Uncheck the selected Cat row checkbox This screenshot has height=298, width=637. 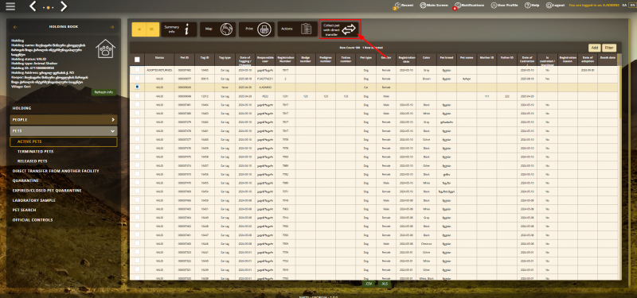point(137,87)
